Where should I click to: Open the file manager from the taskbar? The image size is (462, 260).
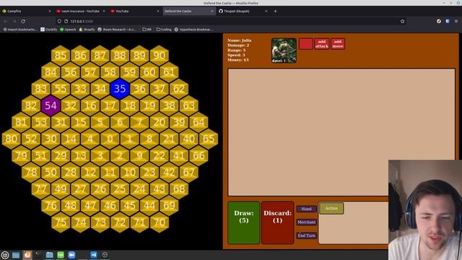point(50,255)
